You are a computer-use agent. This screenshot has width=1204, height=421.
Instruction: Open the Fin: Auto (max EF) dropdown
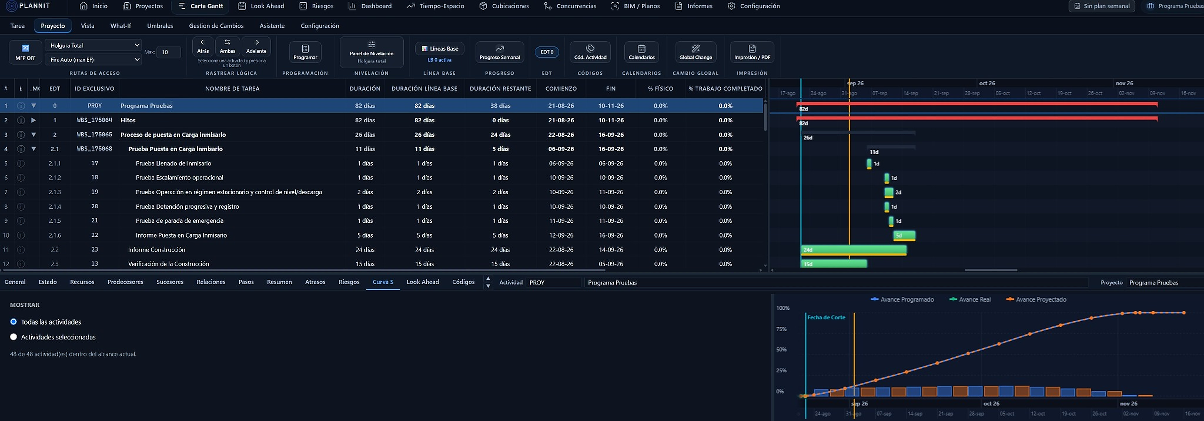(93, 59)
